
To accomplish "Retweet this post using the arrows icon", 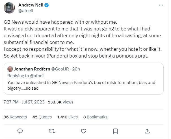I will [52, 131].
